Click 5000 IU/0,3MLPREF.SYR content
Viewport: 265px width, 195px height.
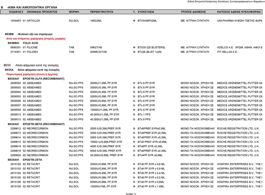tap(105, 138)
